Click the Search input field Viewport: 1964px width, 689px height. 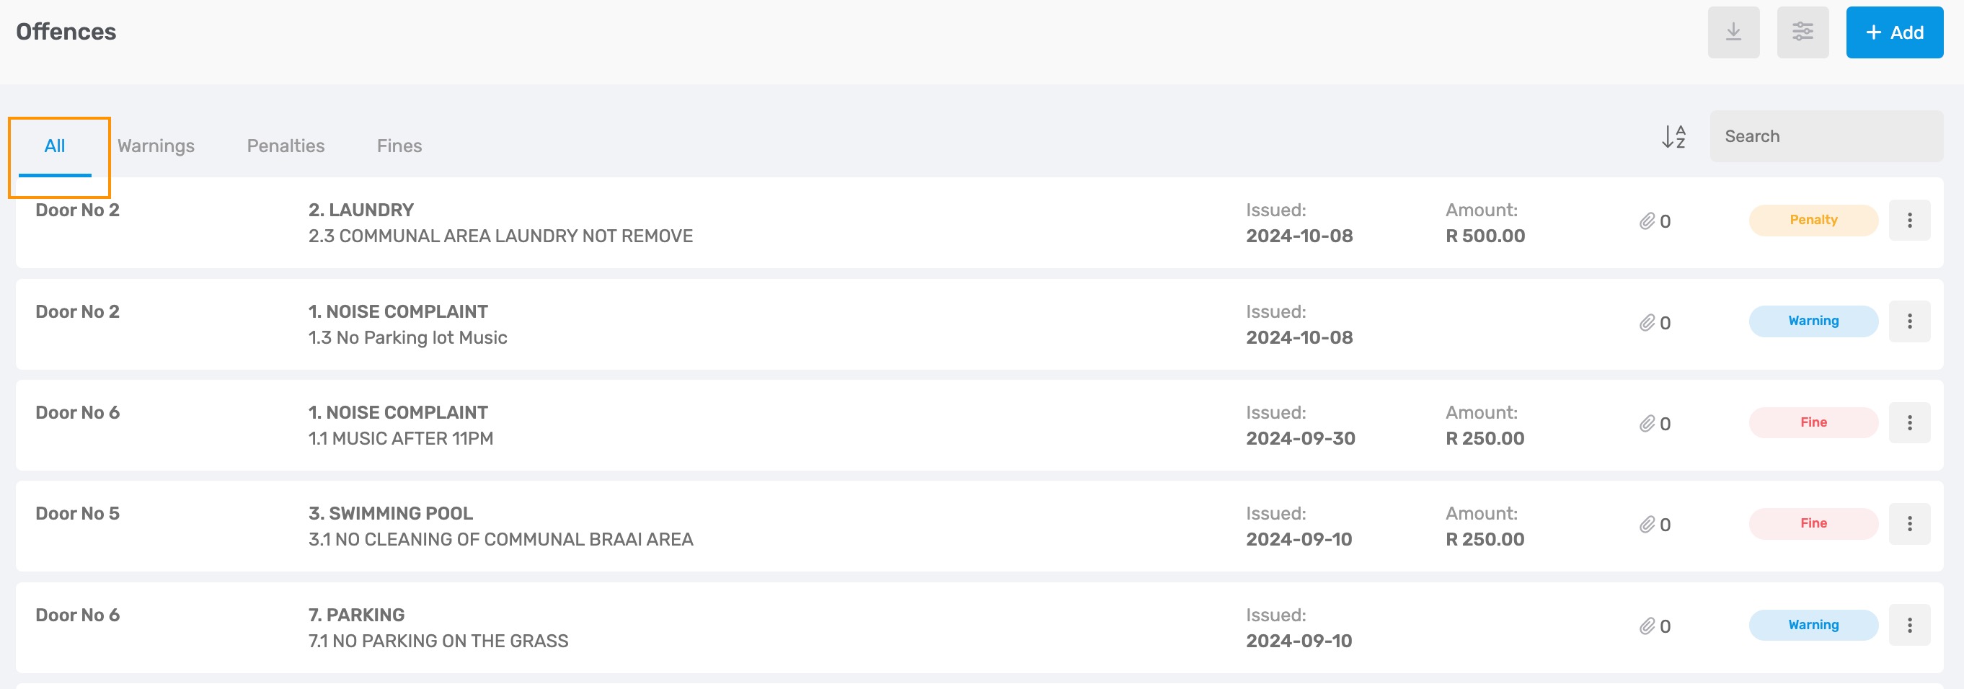pos(1826,136)
